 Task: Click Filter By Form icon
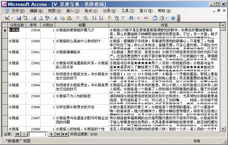116,18
